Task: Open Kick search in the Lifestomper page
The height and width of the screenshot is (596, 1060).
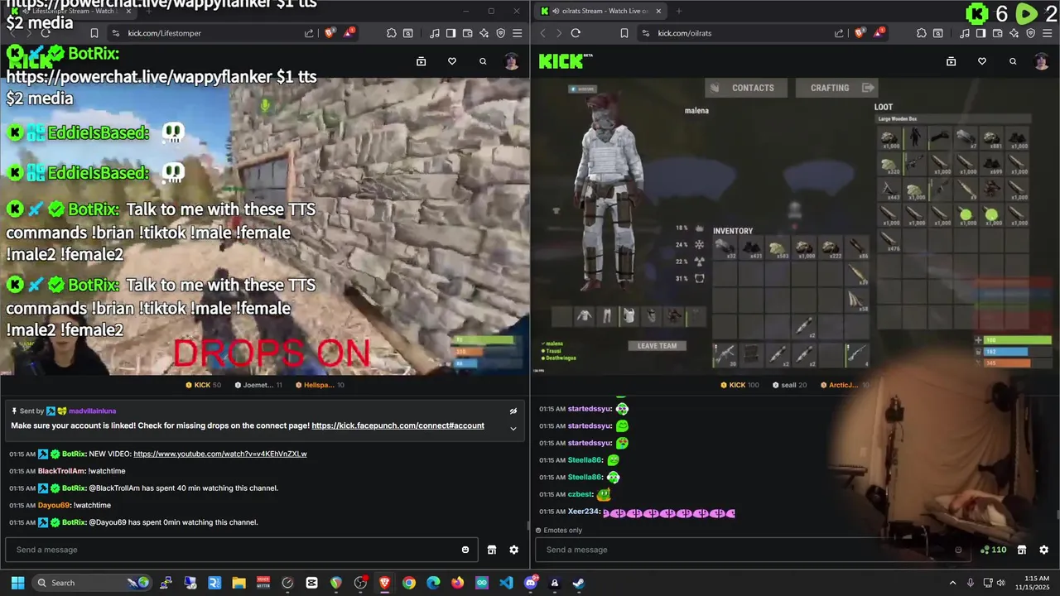Action: 483,61
